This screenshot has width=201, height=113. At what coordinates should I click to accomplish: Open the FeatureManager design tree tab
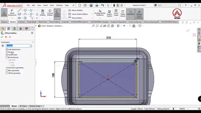click(3, 29)
